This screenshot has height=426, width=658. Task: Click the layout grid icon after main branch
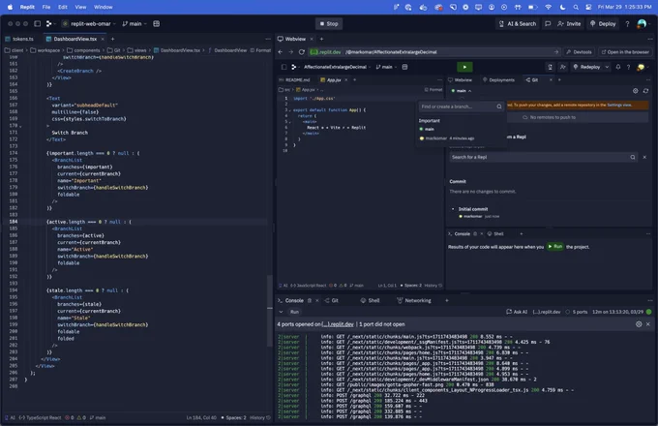click(157, 24)
